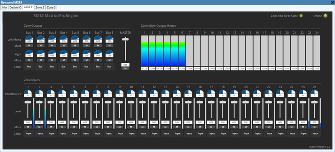Viewport: 335px width, 152px height.
Task: Click input 8 Pan/Balance knob
Action: point(108,92)
